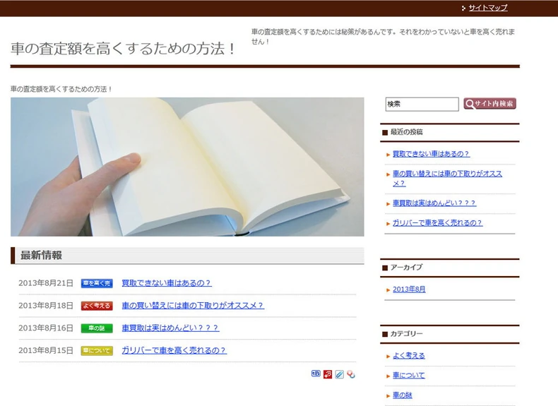Select the よく考える category in sidebar

coord(408,356)
